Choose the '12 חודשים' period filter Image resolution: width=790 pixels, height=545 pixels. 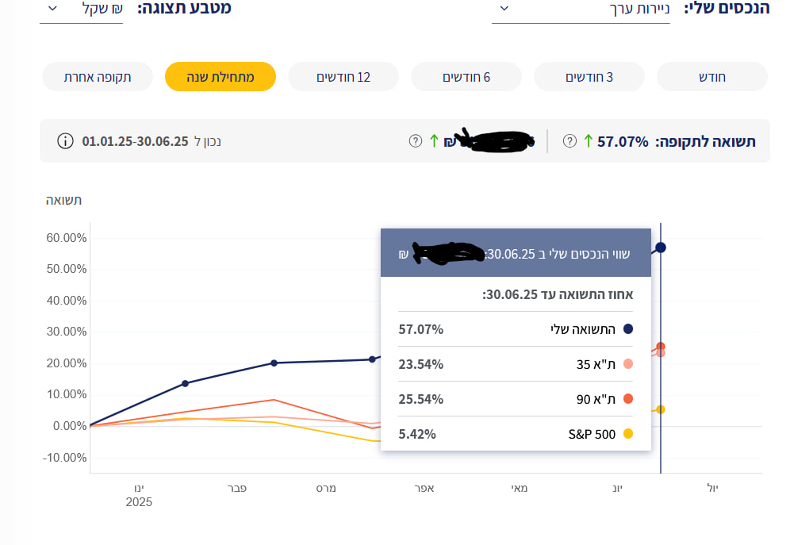(x=343, y=77)
